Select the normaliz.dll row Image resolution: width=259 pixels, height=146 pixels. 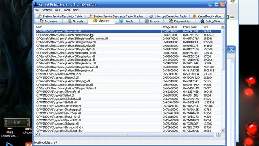(128, 32)
